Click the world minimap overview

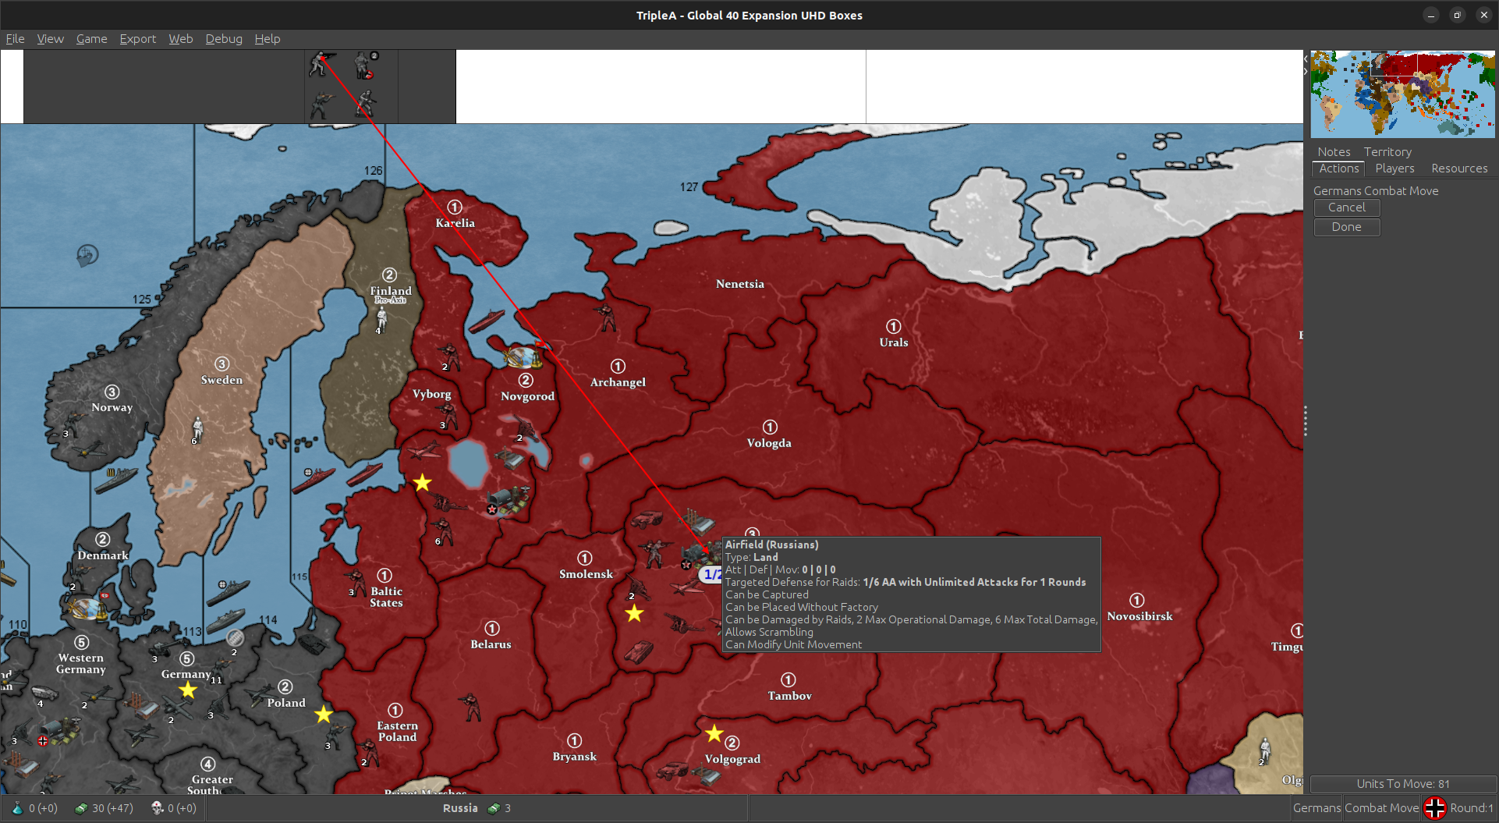1403,94
